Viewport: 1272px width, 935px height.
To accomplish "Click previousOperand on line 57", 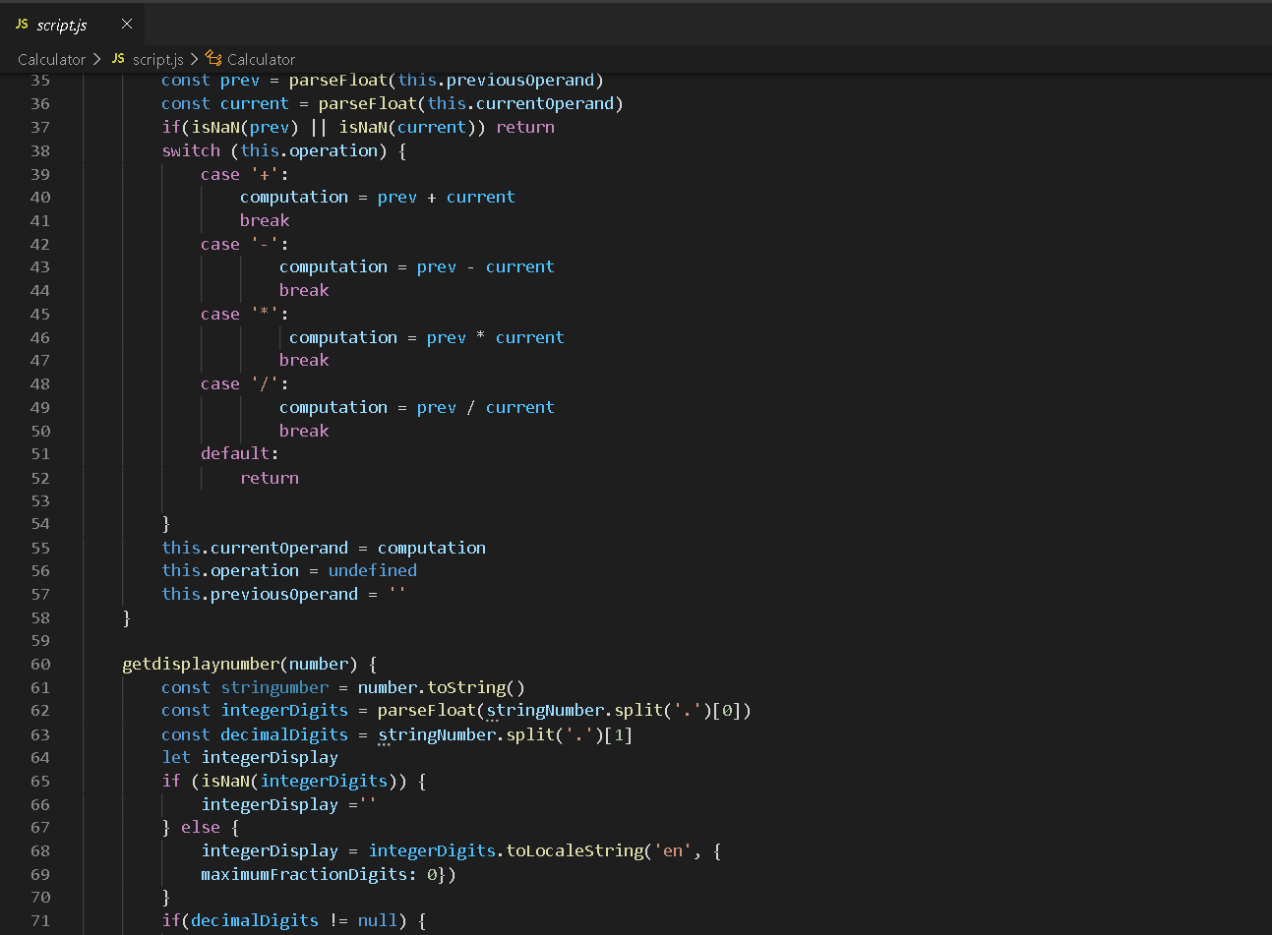I will coord(284,594).
